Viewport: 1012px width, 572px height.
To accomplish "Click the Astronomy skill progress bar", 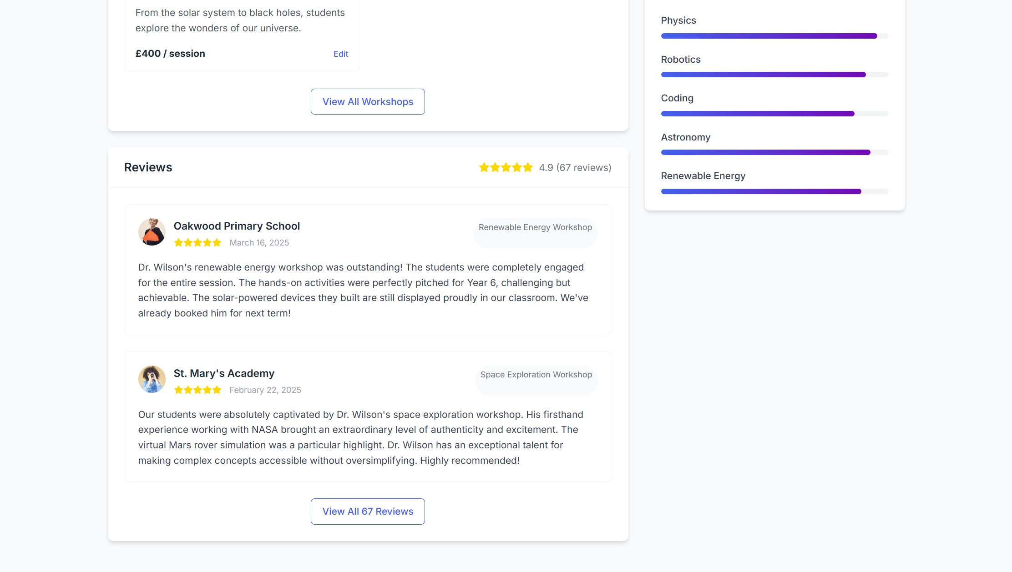I will tap(774, 152).
